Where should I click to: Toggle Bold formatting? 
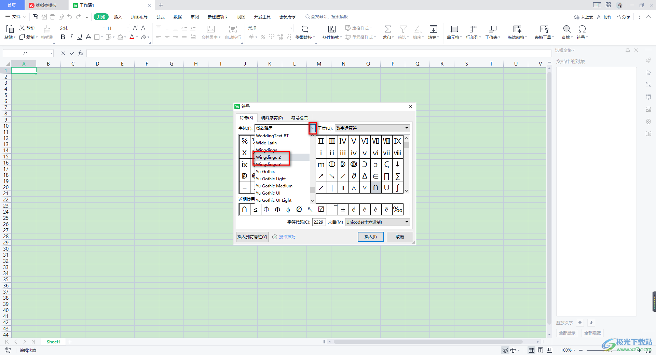(x=63, y=37)
